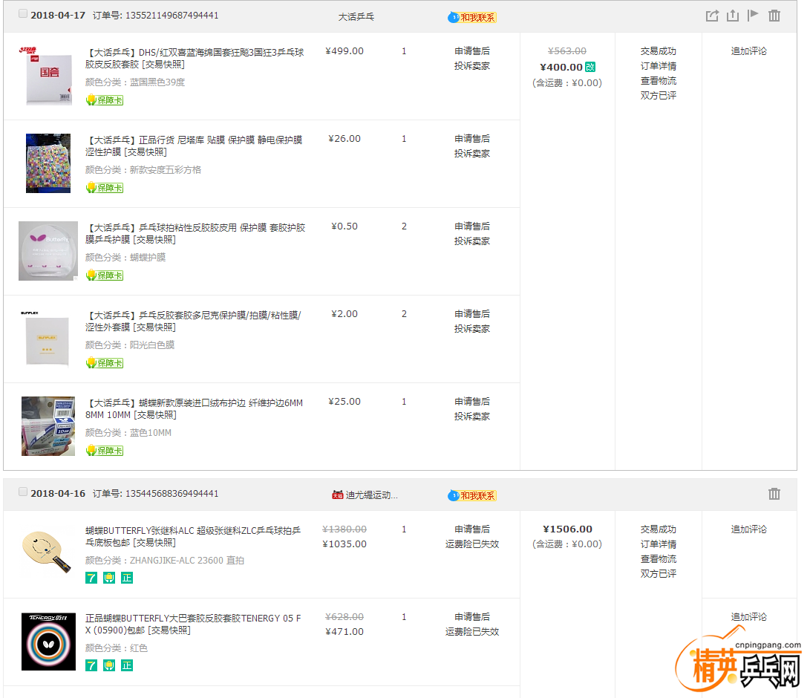Click 申请售后 for the ¥0.50 item
The image size is (810, 698).
point(472,226)
